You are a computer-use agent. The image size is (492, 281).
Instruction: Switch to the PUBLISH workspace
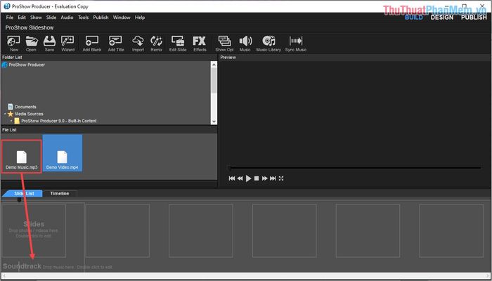tap(474, 18)
